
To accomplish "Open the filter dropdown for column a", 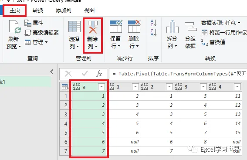I will (102, 87).
